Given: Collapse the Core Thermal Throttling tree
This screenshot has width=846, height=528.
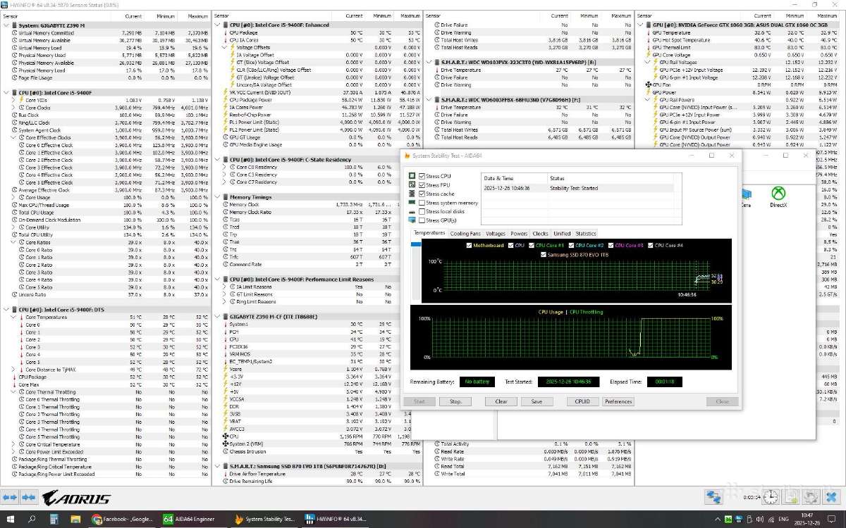Looking at the screenshot, I should click(14, 392).
